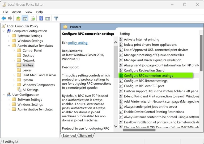204x144 pixels.
Task: Click the Filter funnel toolbar icon
Action: 56,18
